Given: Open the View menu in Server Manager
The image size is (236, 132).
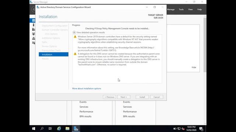Looking at the screenshot, I should pyautogui.click(x=190, y=10).
